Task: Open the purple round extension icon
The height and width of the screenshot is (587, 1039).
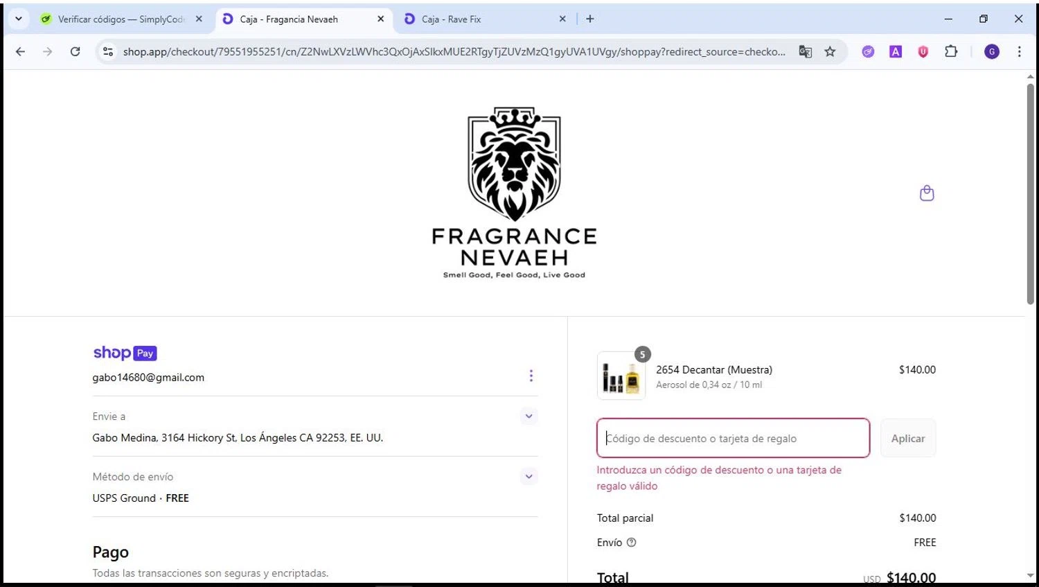Action: pyautogui.click(x=868, y=51)
